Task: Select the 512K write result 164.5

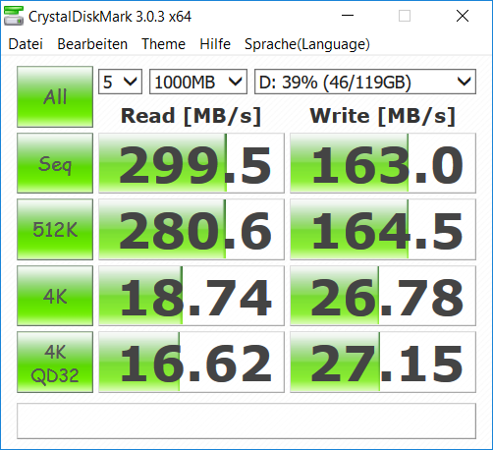Action: [x=383, y=229]
